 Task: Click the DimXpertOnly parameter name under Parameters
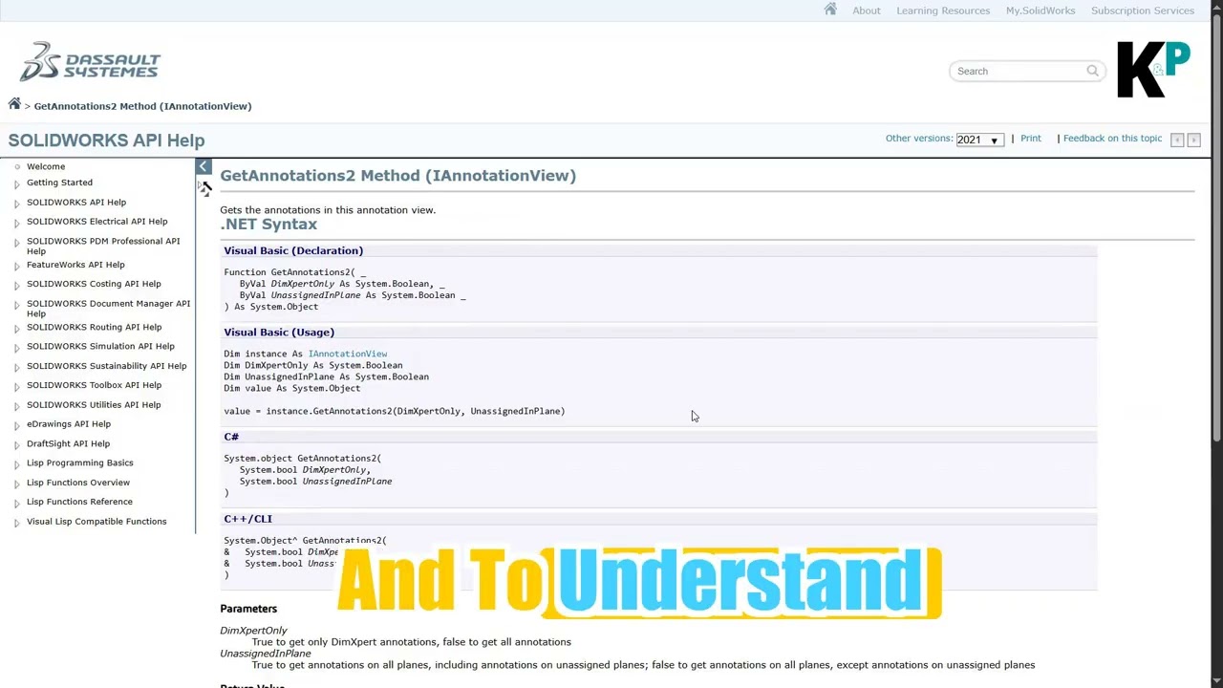[x=253, y=631]
